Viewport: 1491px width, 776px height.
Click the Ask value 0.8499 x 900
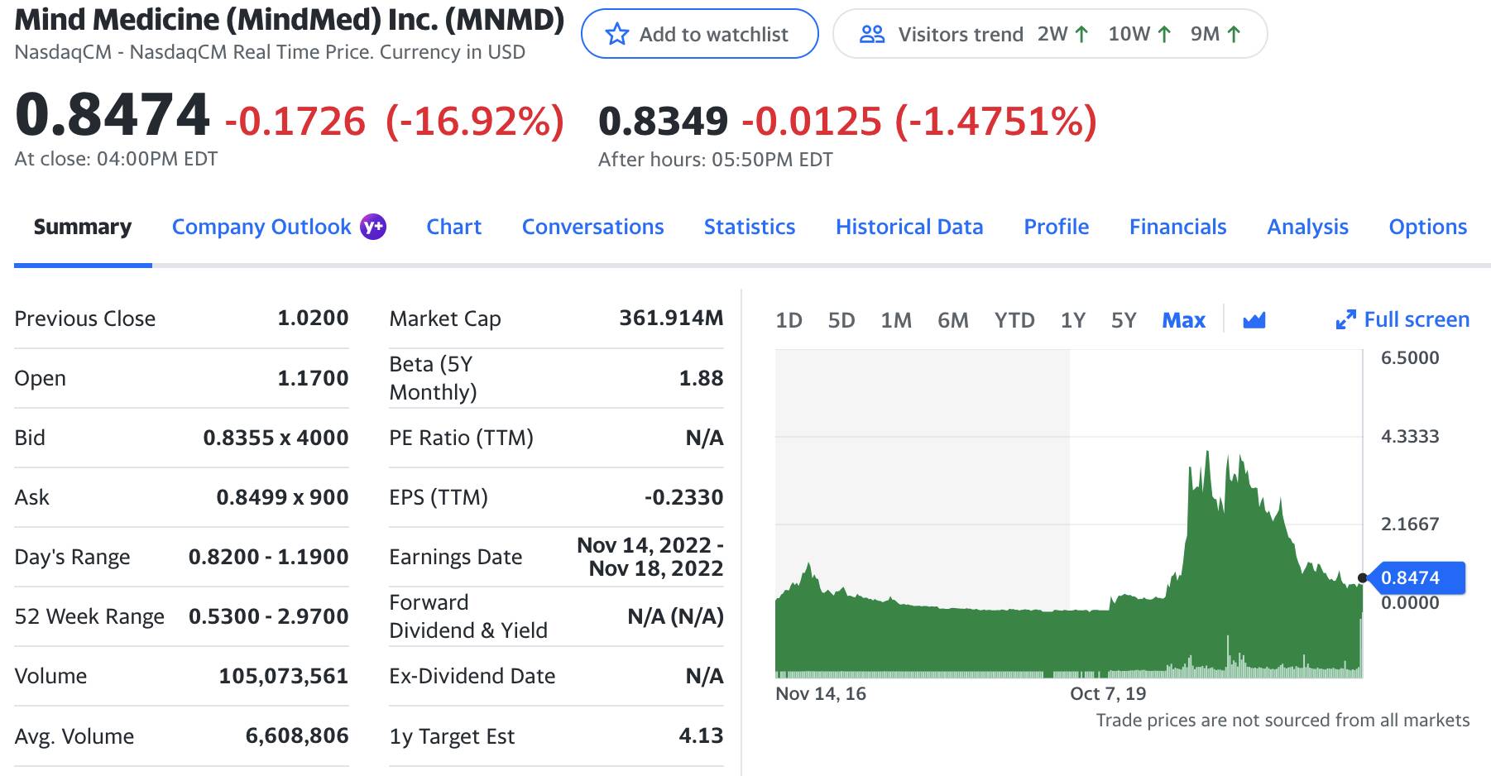point(282,497)
